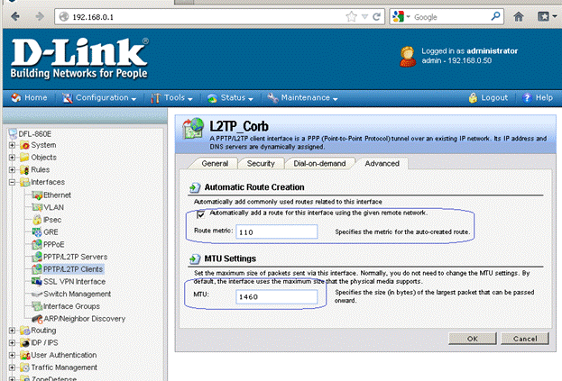Viewport: 562px width, 381px height.
Task: Click the SSL VPN Interface icon
Action: (37, 282)
